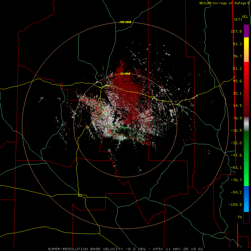Click the -109.8 legend value
The width and height of the screenshot is (251, 251).
[235, 205]
